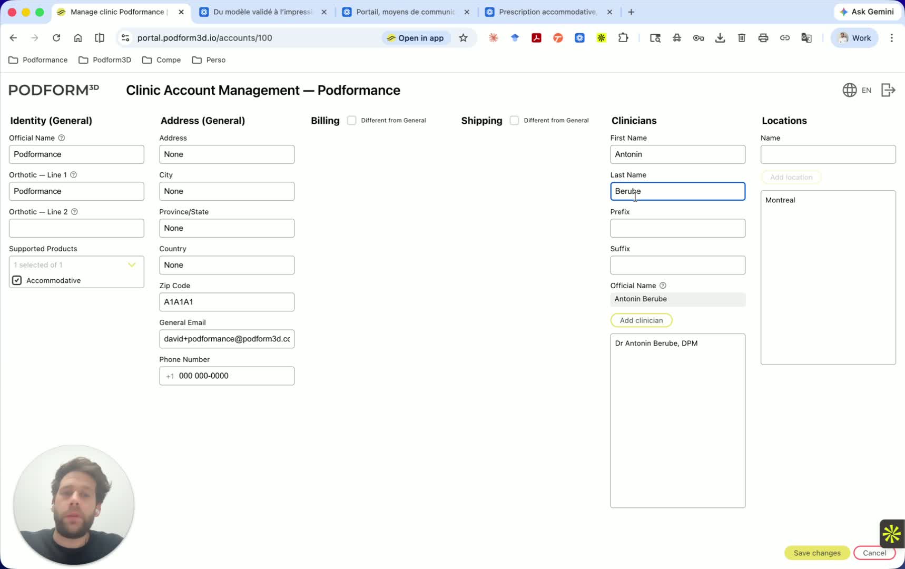Focus the General Email field
905x569 pixels.
pyautogui.click(x=227, y=339)
